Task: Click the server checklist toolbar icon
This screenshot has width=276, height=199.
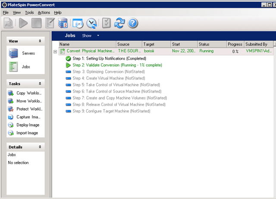Action: 63,23
